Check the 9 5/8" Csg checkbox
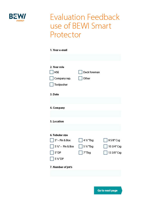This screenshot has width=153, height=217. pos(105,140)
